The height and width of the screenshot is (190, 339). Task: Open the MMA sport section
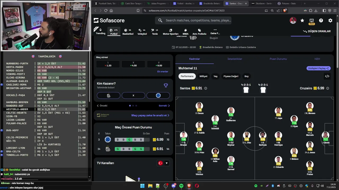pyautogui.click(x=185, y=32)
